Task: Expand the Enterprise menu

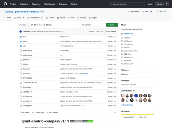Action: [x=64, y=4]
